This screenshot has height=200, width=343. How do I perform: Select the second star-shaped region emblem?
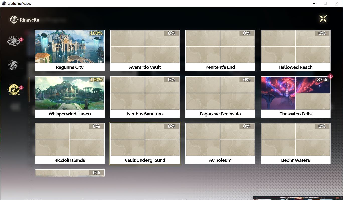pos(14,65)
